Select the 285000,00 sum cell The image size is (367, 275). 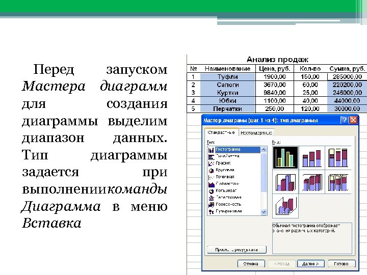point(347,77)
